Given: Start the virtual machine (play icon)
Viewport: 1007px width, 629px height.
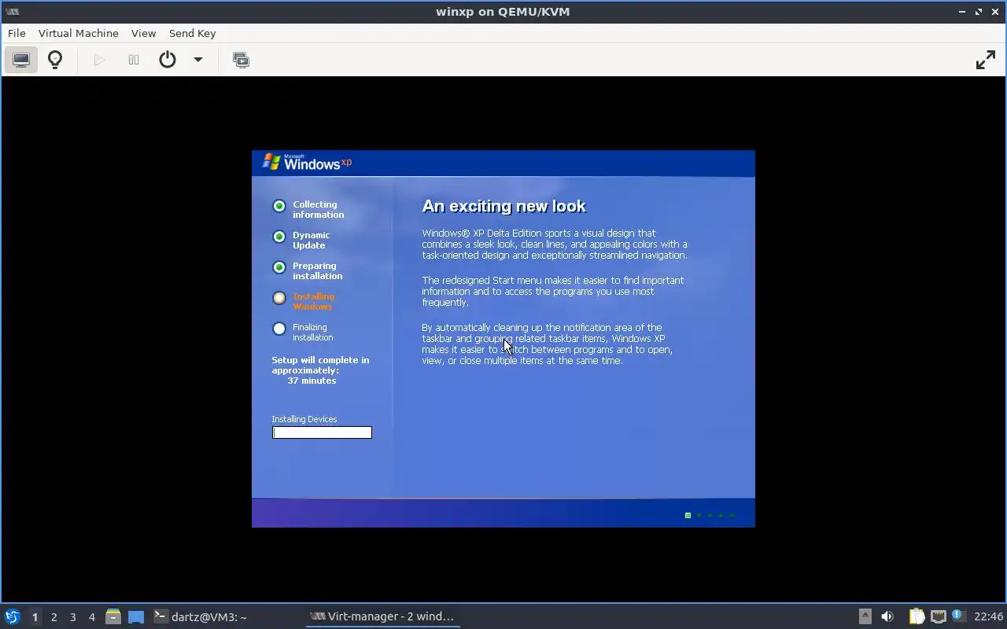Looking at the screenshot, I should click(x=99, y=60).
